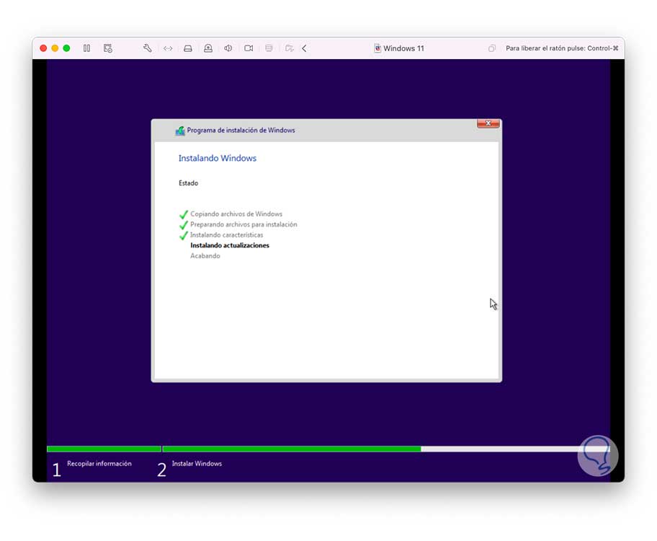The width and height of the screenshot is (657, 541).
Task: Click the 'Acabando' pending step
Action: point(205,256)
